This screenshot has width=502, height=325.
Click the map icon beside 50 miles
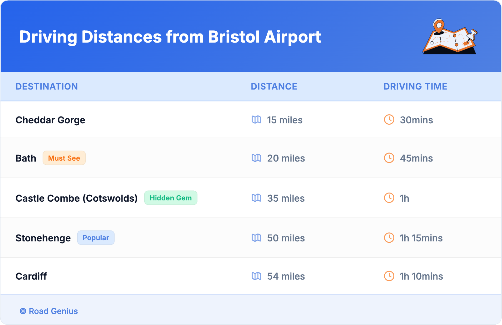point(256,238)
